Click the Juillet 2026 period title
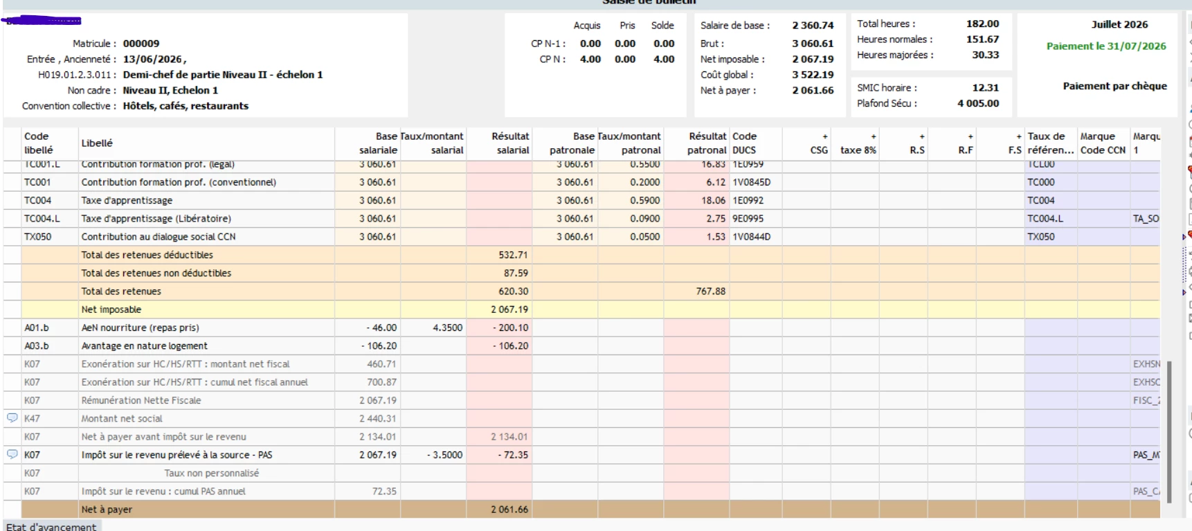Viewport: 1192px width, 531px height. [x=1119, y=24]
